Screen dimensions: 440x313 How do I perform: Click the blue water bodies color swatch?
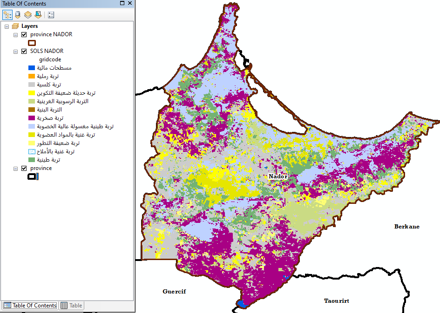click(x=32, y=68)
